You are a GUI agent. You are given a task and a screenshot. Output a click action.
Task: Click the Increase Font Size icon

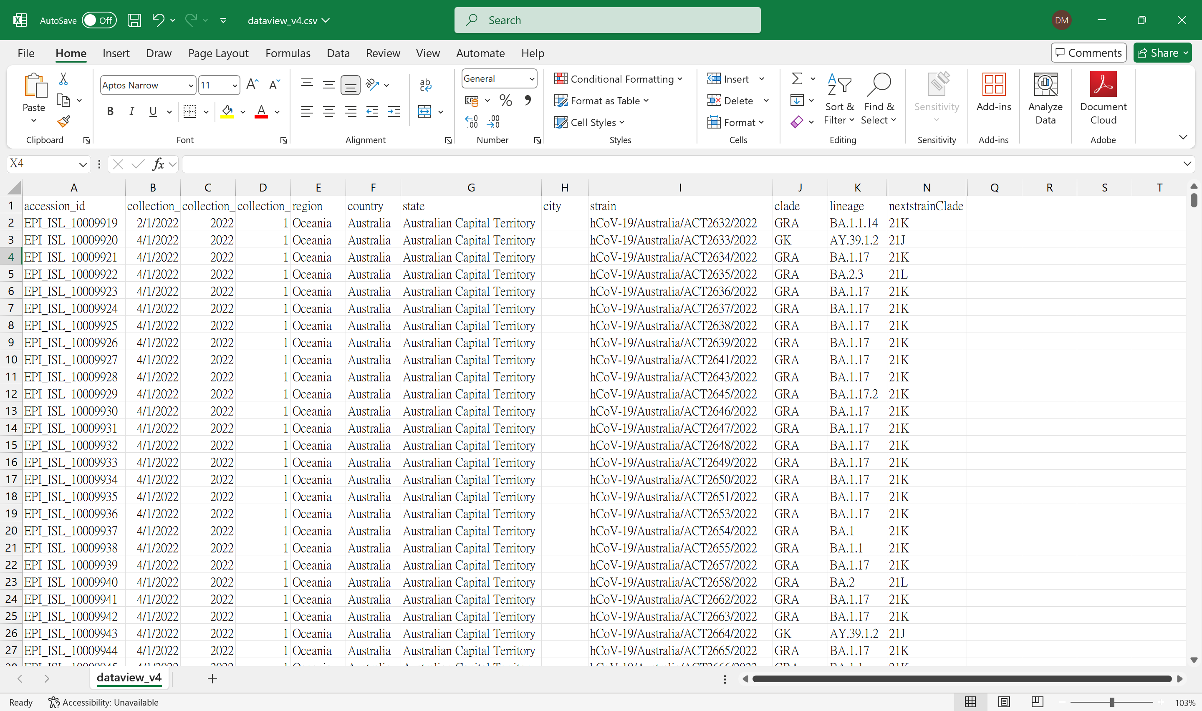pos(252,85)
